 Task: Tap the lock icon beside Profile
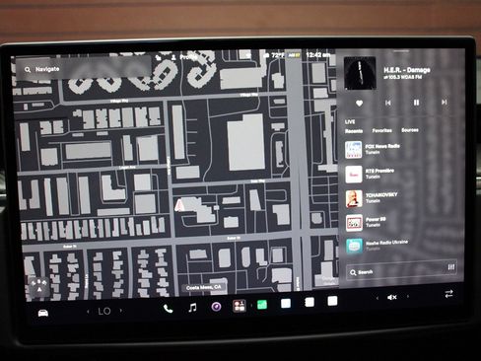click(x=159, y=58)
